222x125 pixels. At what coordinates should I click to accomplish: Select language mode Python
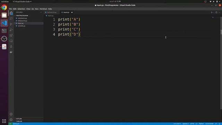click(x=201, y=124)
